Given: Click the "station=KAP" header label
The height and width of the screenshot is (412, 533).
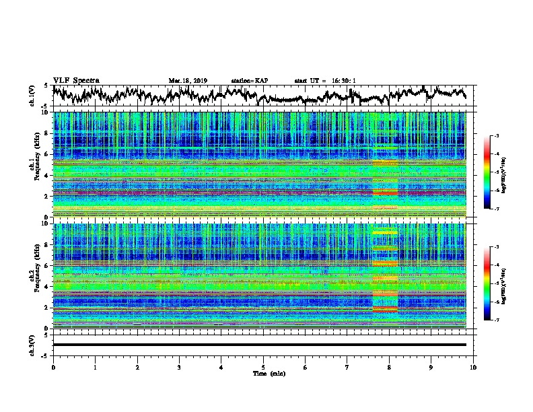Looking at the screenshot, I should 250,81.
